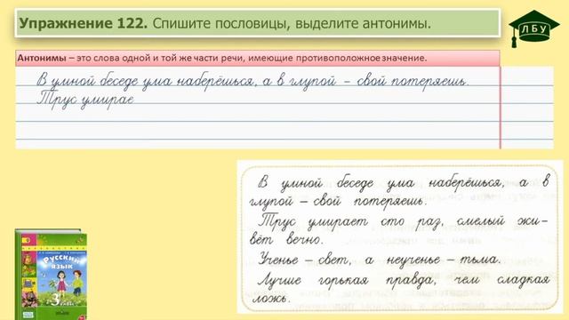Click 'Спишите пословицы, выделите антонимы.' instruction
Screen dimensions: 569x320
click(x=292, y=24)
